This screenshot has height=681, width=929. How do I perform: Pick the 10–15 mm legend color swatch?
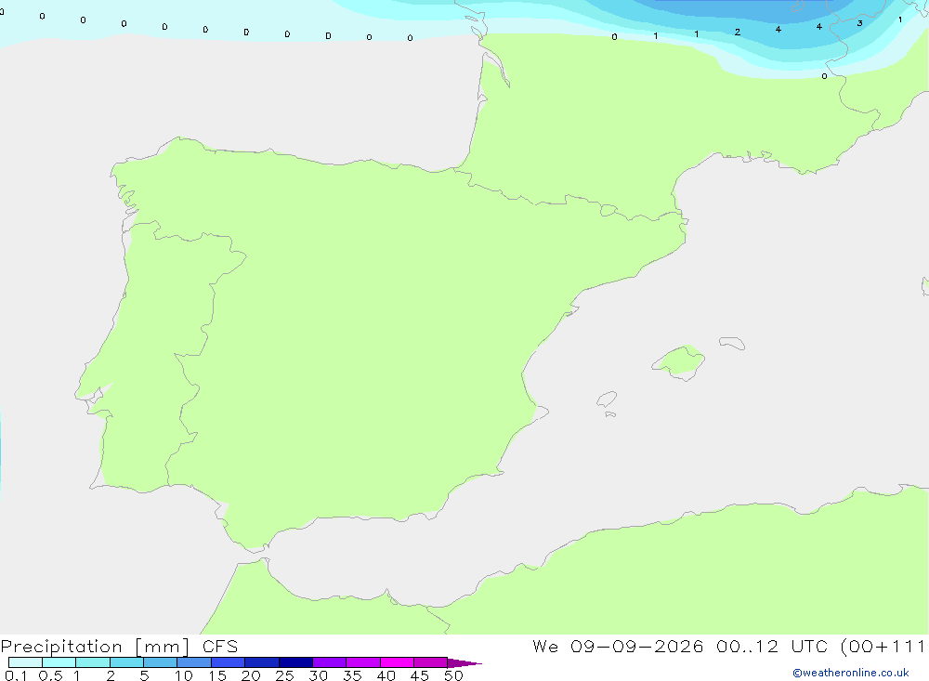194,662
